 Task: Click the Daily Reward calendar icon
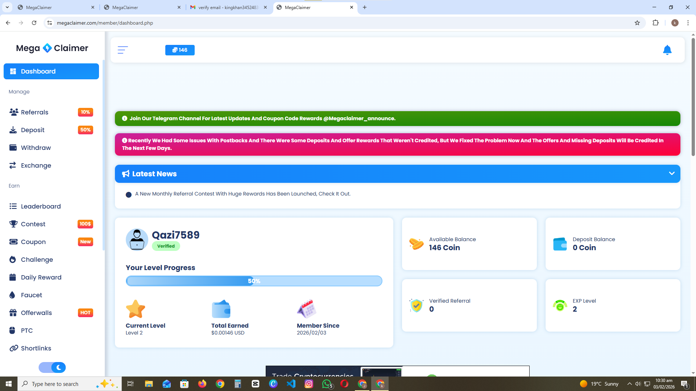[13, 277]
